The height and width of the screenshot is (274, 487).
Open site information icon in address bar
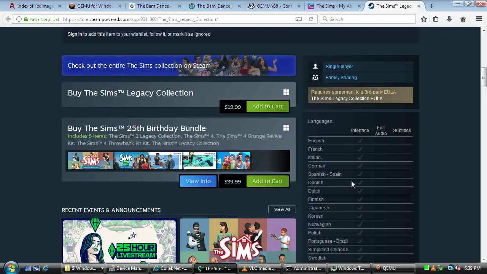(19, 19)
